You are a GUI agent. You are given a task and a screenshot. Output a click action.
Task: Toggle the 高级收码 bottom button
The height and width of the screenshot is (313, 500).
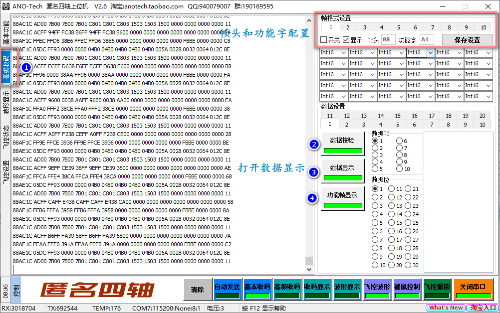pos(287,290)
